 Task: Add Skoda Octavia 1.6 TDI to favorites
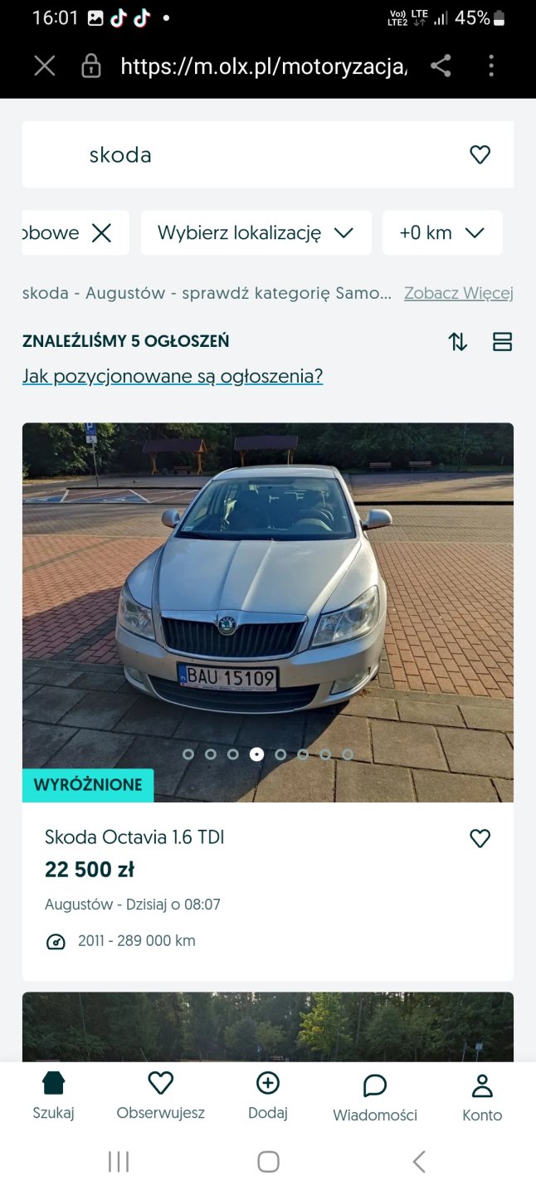480,838
